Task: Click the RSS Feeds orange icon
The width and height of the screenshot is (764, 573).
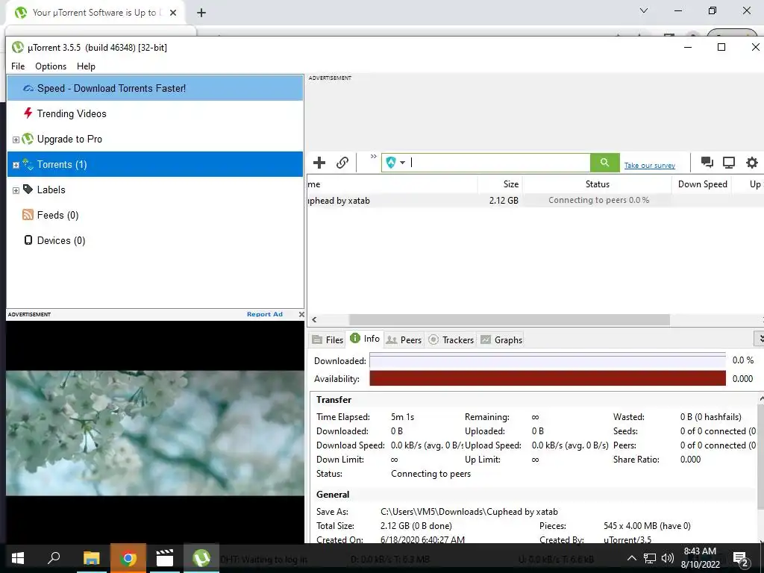Action: (28, 214)
